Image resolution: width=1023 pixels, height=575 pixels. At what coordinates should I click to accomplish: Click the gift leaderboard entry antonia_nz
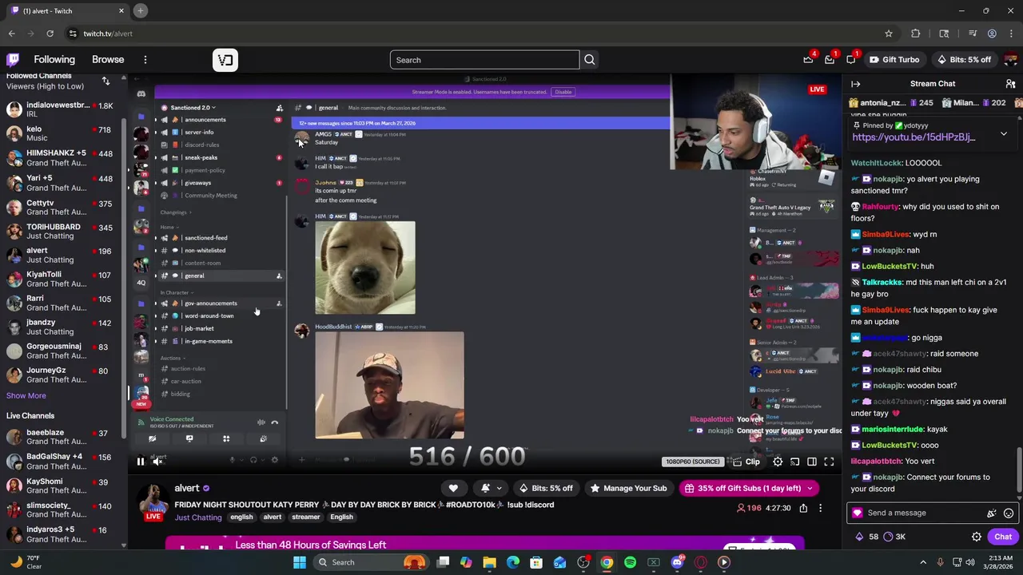(x=890, y=103)
